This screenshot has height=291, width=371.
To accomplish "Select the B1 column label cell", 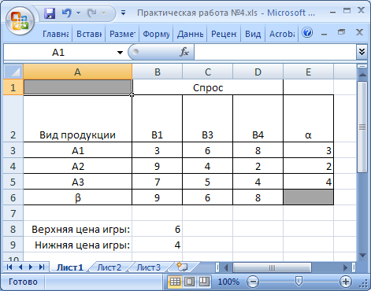I will pyautogui.click(x=157, y=119).
